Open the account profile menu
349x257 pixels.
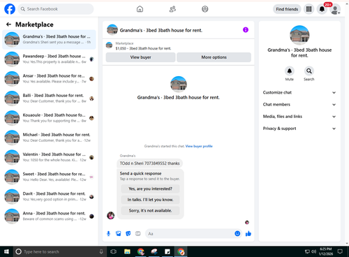(335, 9)
